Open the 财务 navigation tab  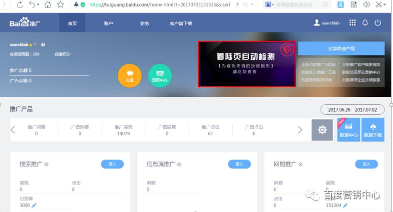[144, 23]
